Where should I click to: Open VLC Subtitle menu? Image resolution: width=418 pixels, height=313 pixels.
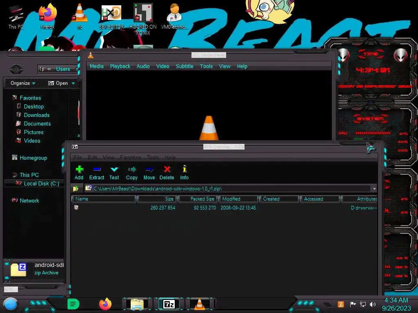pyautogui.click(x=185, y=66)
